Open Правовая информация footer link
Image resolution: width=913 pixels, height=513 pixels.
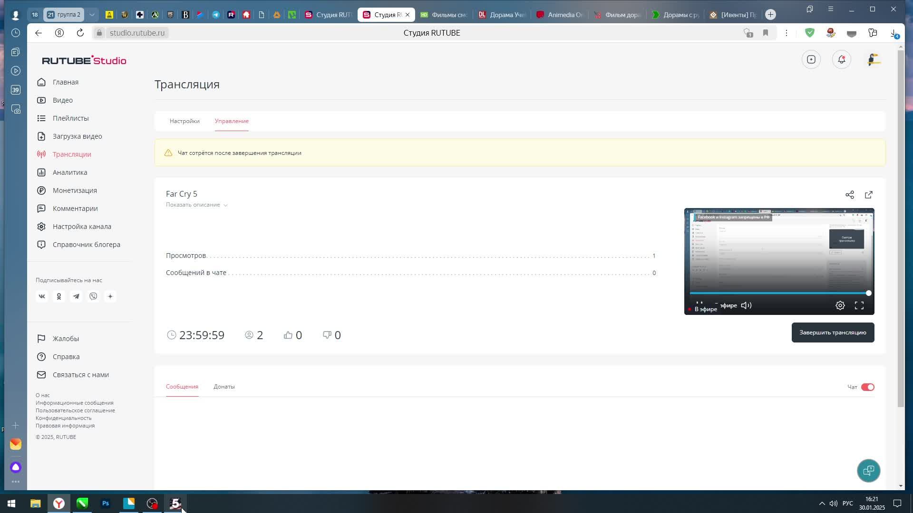point(65,426)
